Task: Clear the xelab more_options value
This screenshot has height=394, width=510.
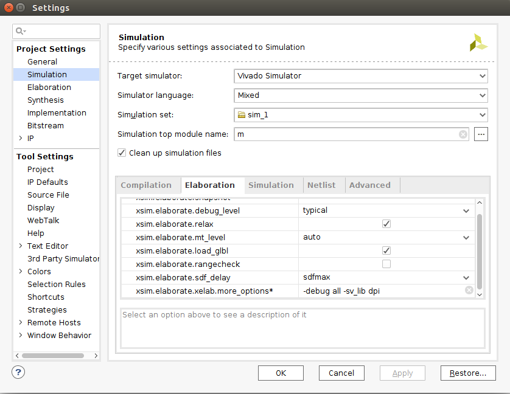Action: (x=469, y=291)
